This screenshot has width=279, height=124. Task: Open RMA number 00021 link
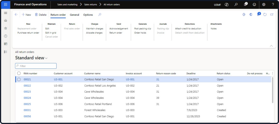tap(27, 79)
